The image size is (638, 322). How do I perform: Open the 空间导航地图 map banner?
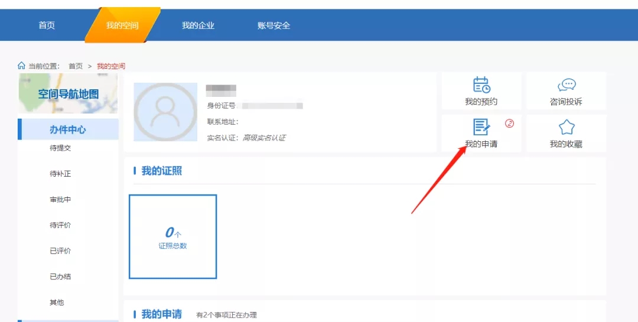click(x=68, y=93)
